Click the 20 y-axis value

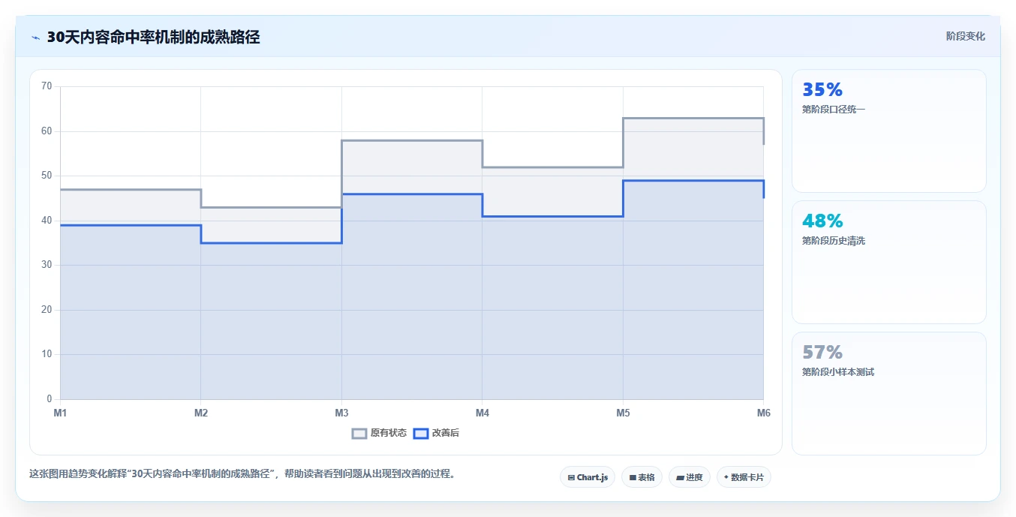pyautogui.click(x=47, y=310)
